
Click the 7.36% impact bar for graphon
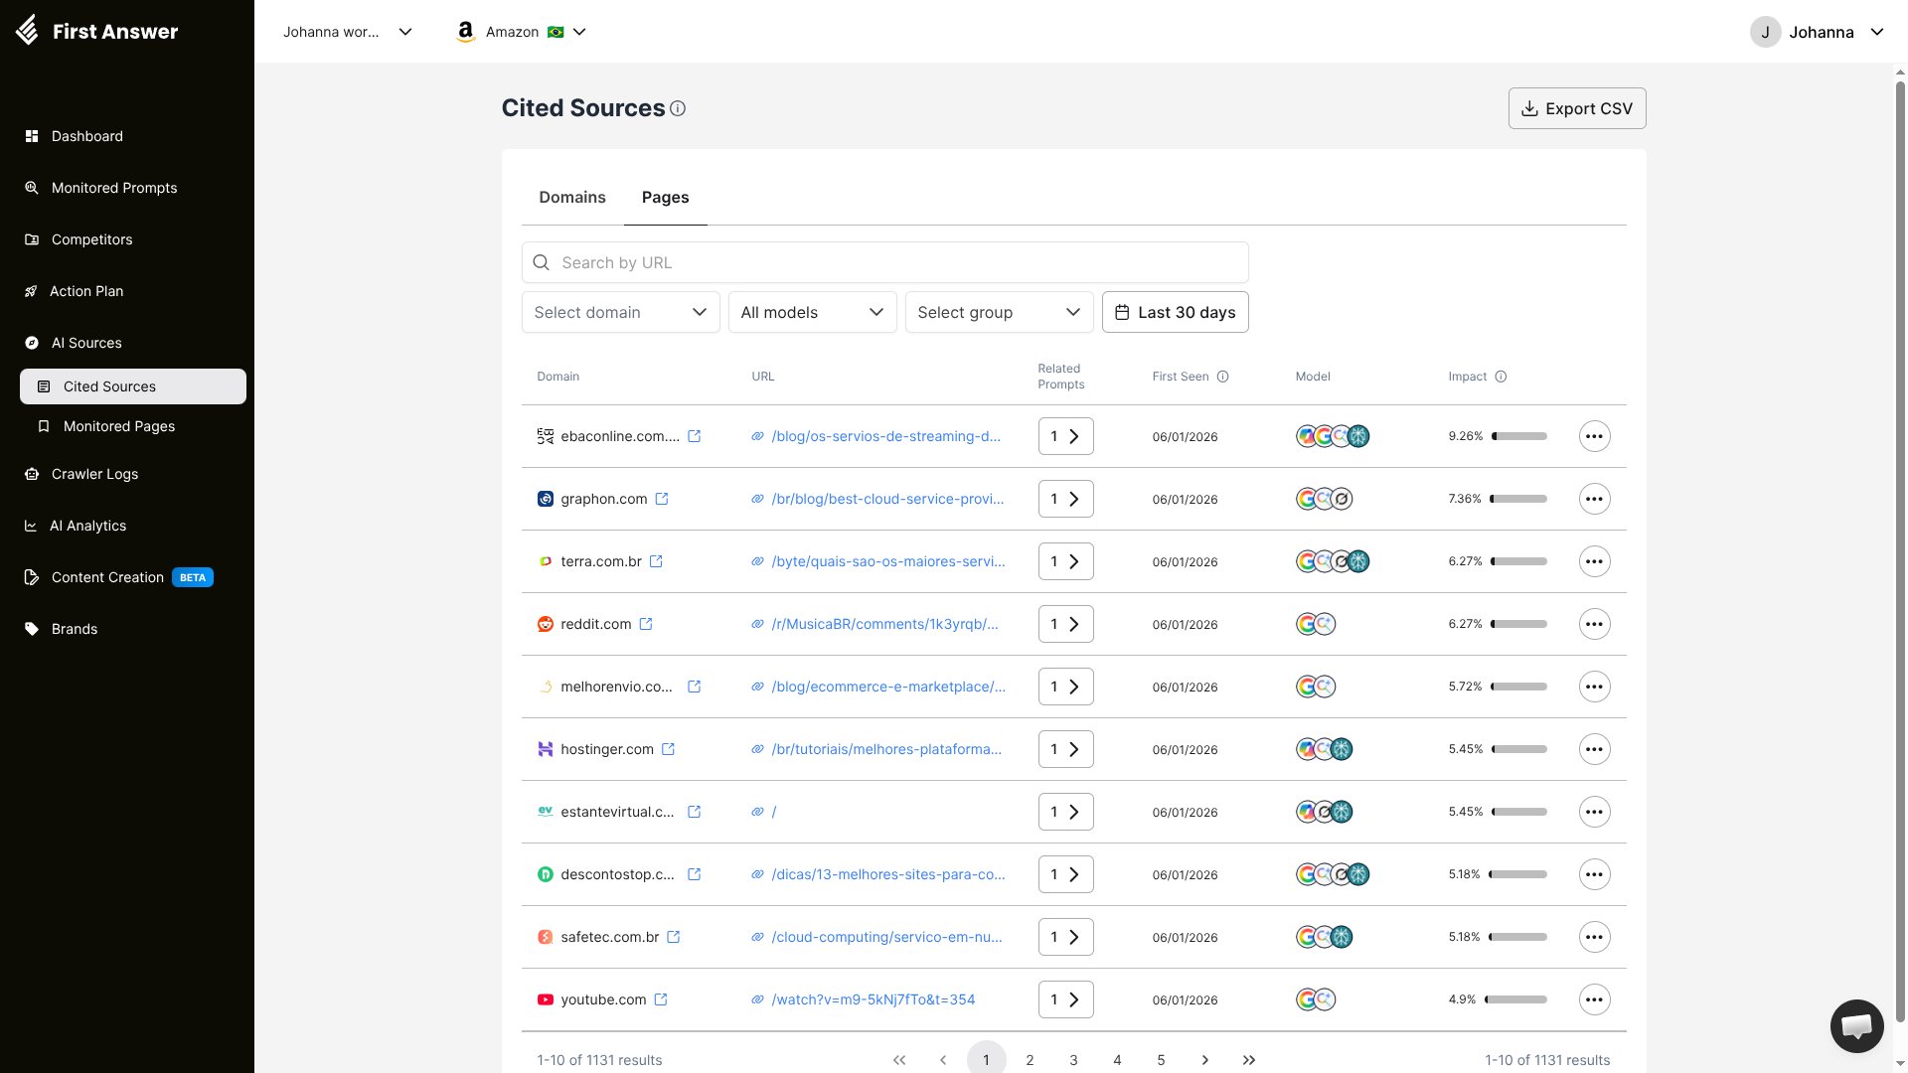(x=1518, y=499)
